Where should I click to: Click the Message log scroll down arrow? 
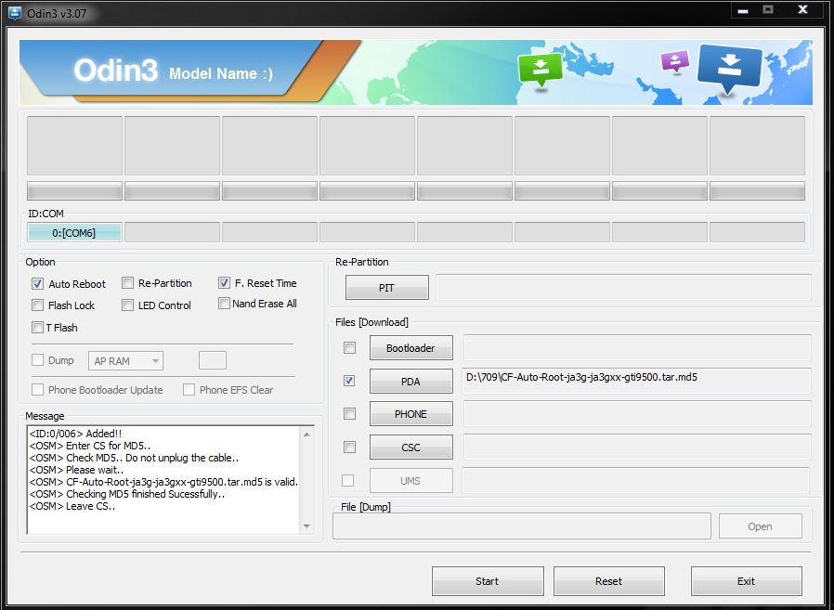[306, 526]
